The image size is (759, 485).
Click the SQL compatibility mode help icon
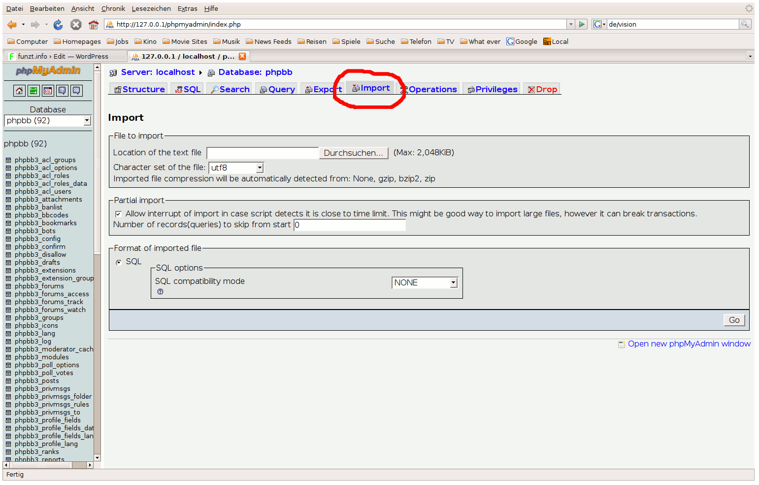pos(161,292)
